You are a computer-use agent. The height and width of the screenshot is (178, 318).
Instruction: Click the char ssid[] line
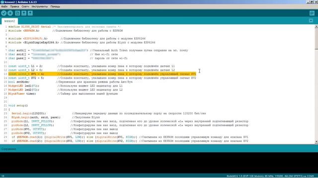pyautogui.click(x=63, y=54)
